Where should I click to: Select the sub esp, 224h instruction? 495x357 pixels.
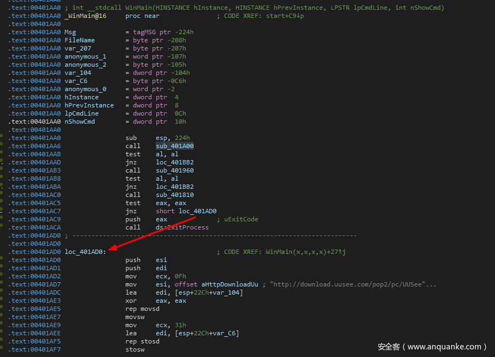[157, 138]
